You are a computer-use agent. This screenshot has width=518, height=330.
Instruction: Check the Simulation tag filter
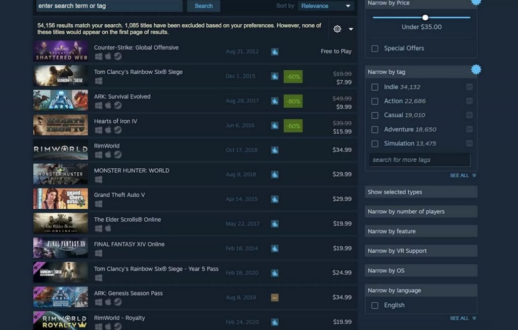tap(375, 144)
